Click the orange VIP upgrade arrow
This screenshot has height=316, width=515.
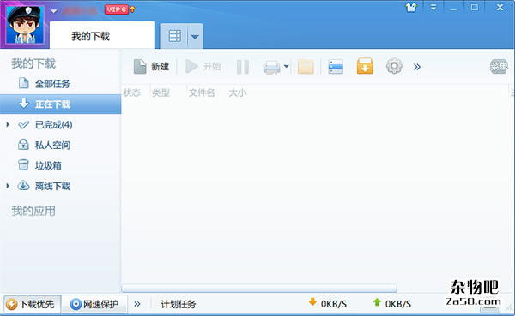[x=132, y=9]
